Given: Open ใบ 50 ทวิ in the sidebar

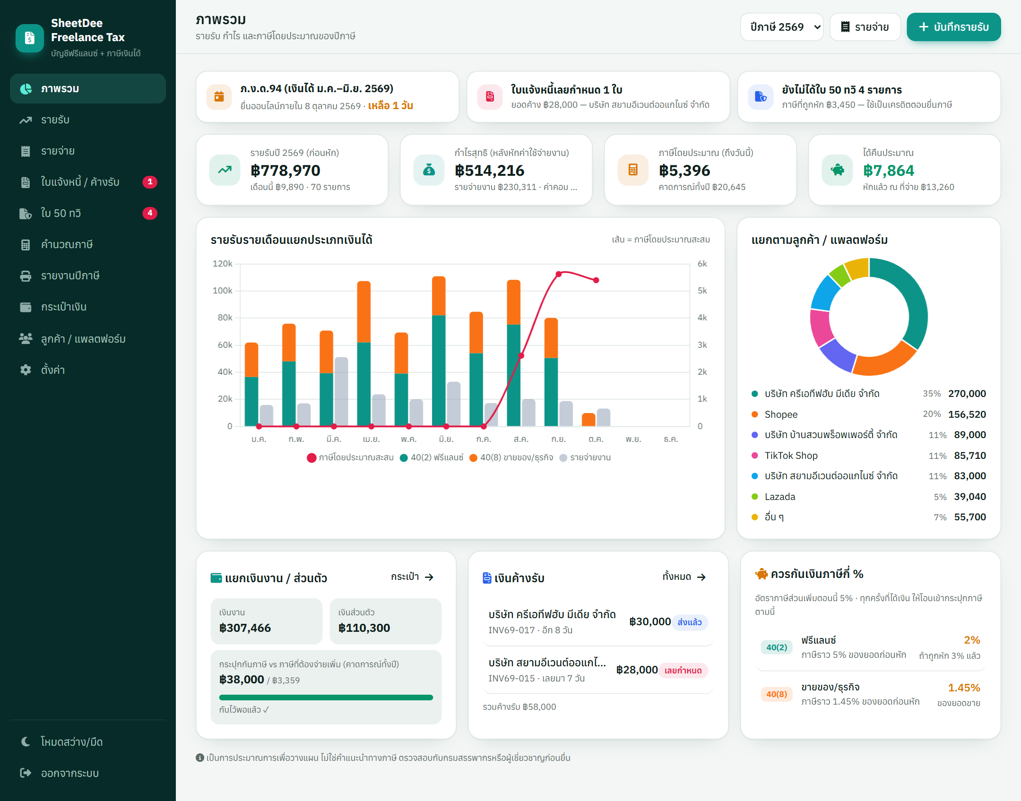Looking at the screenshot, I should [x=88, y=214].
